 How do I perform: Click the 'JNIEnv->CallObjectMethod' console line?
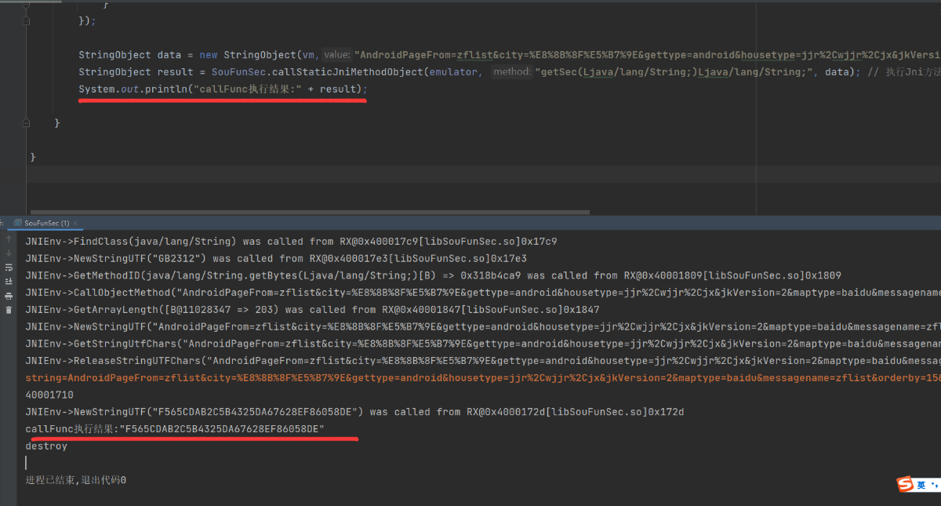pyautogui.click(x=483, y=293)
